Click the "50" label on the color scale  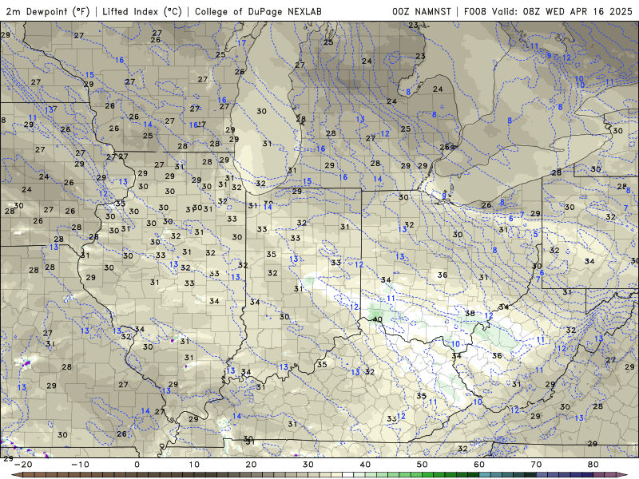pyautogui.click(x=423, y=465)
